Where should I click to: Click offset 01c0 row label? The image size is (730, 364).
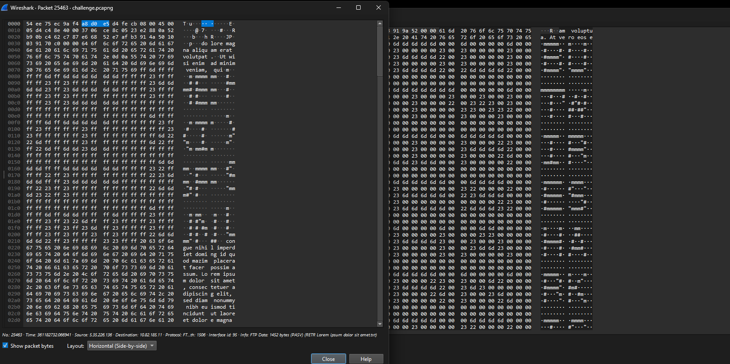pyautogui.click(x=14, y=208)
